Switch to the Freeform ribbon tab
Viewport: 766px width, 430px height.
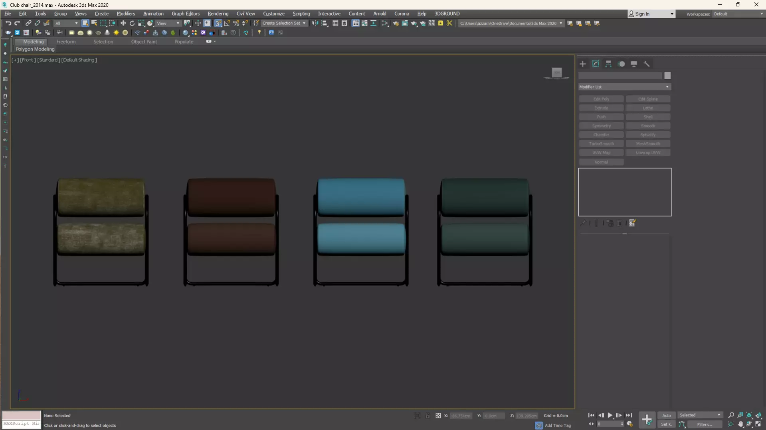coord(66,41)
